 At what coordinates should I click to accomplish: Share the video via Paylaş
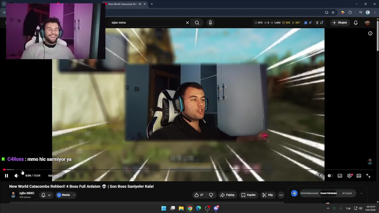(x=227, y=195)
